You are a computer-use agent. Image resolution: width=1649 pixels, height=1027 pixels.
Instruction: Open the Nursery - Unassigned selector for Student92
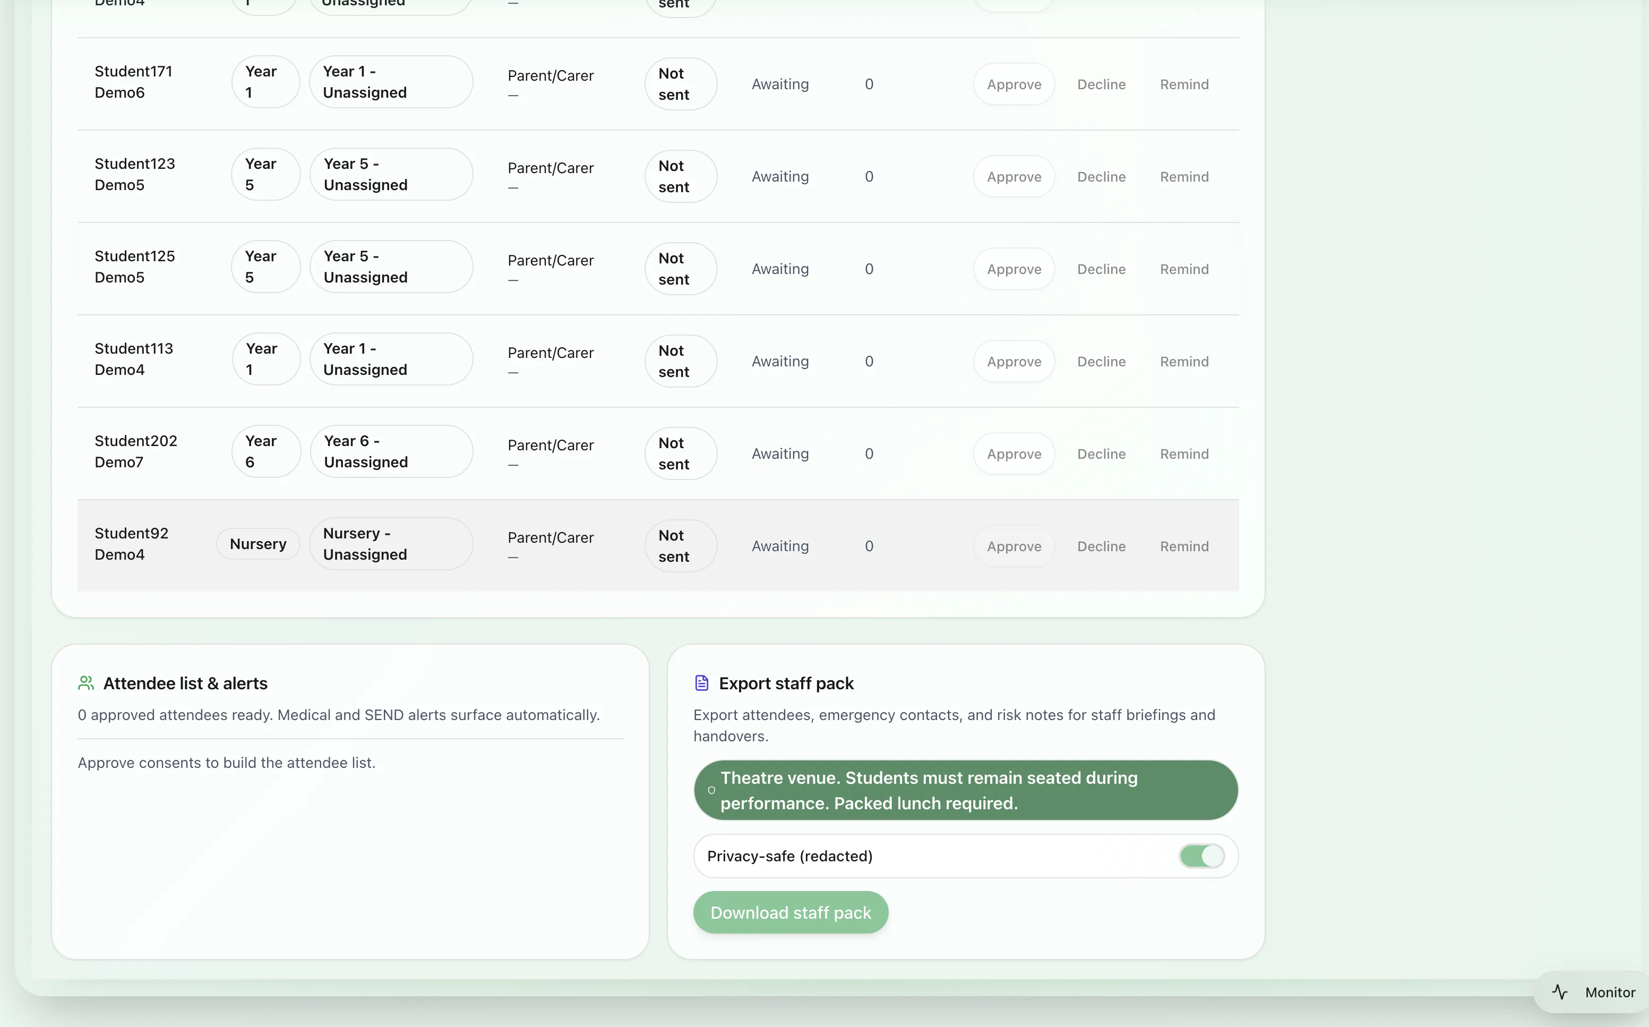[391, 543]
